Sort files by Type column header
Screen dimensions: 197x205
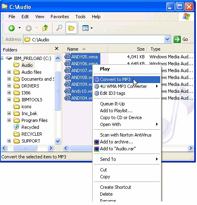coord(171,49)
